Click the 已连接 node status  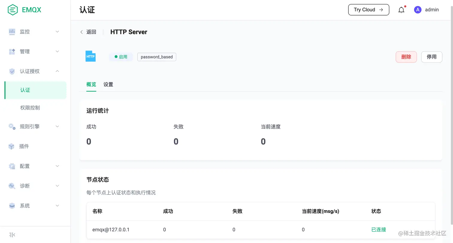tap(378, 229)
